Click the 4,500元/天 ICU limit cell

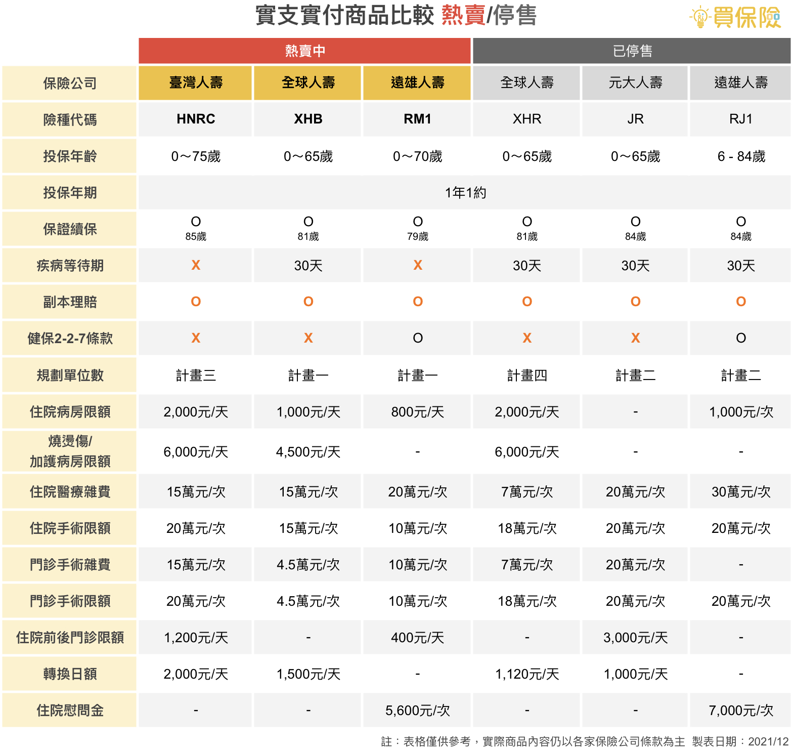(x=308, y=452)
